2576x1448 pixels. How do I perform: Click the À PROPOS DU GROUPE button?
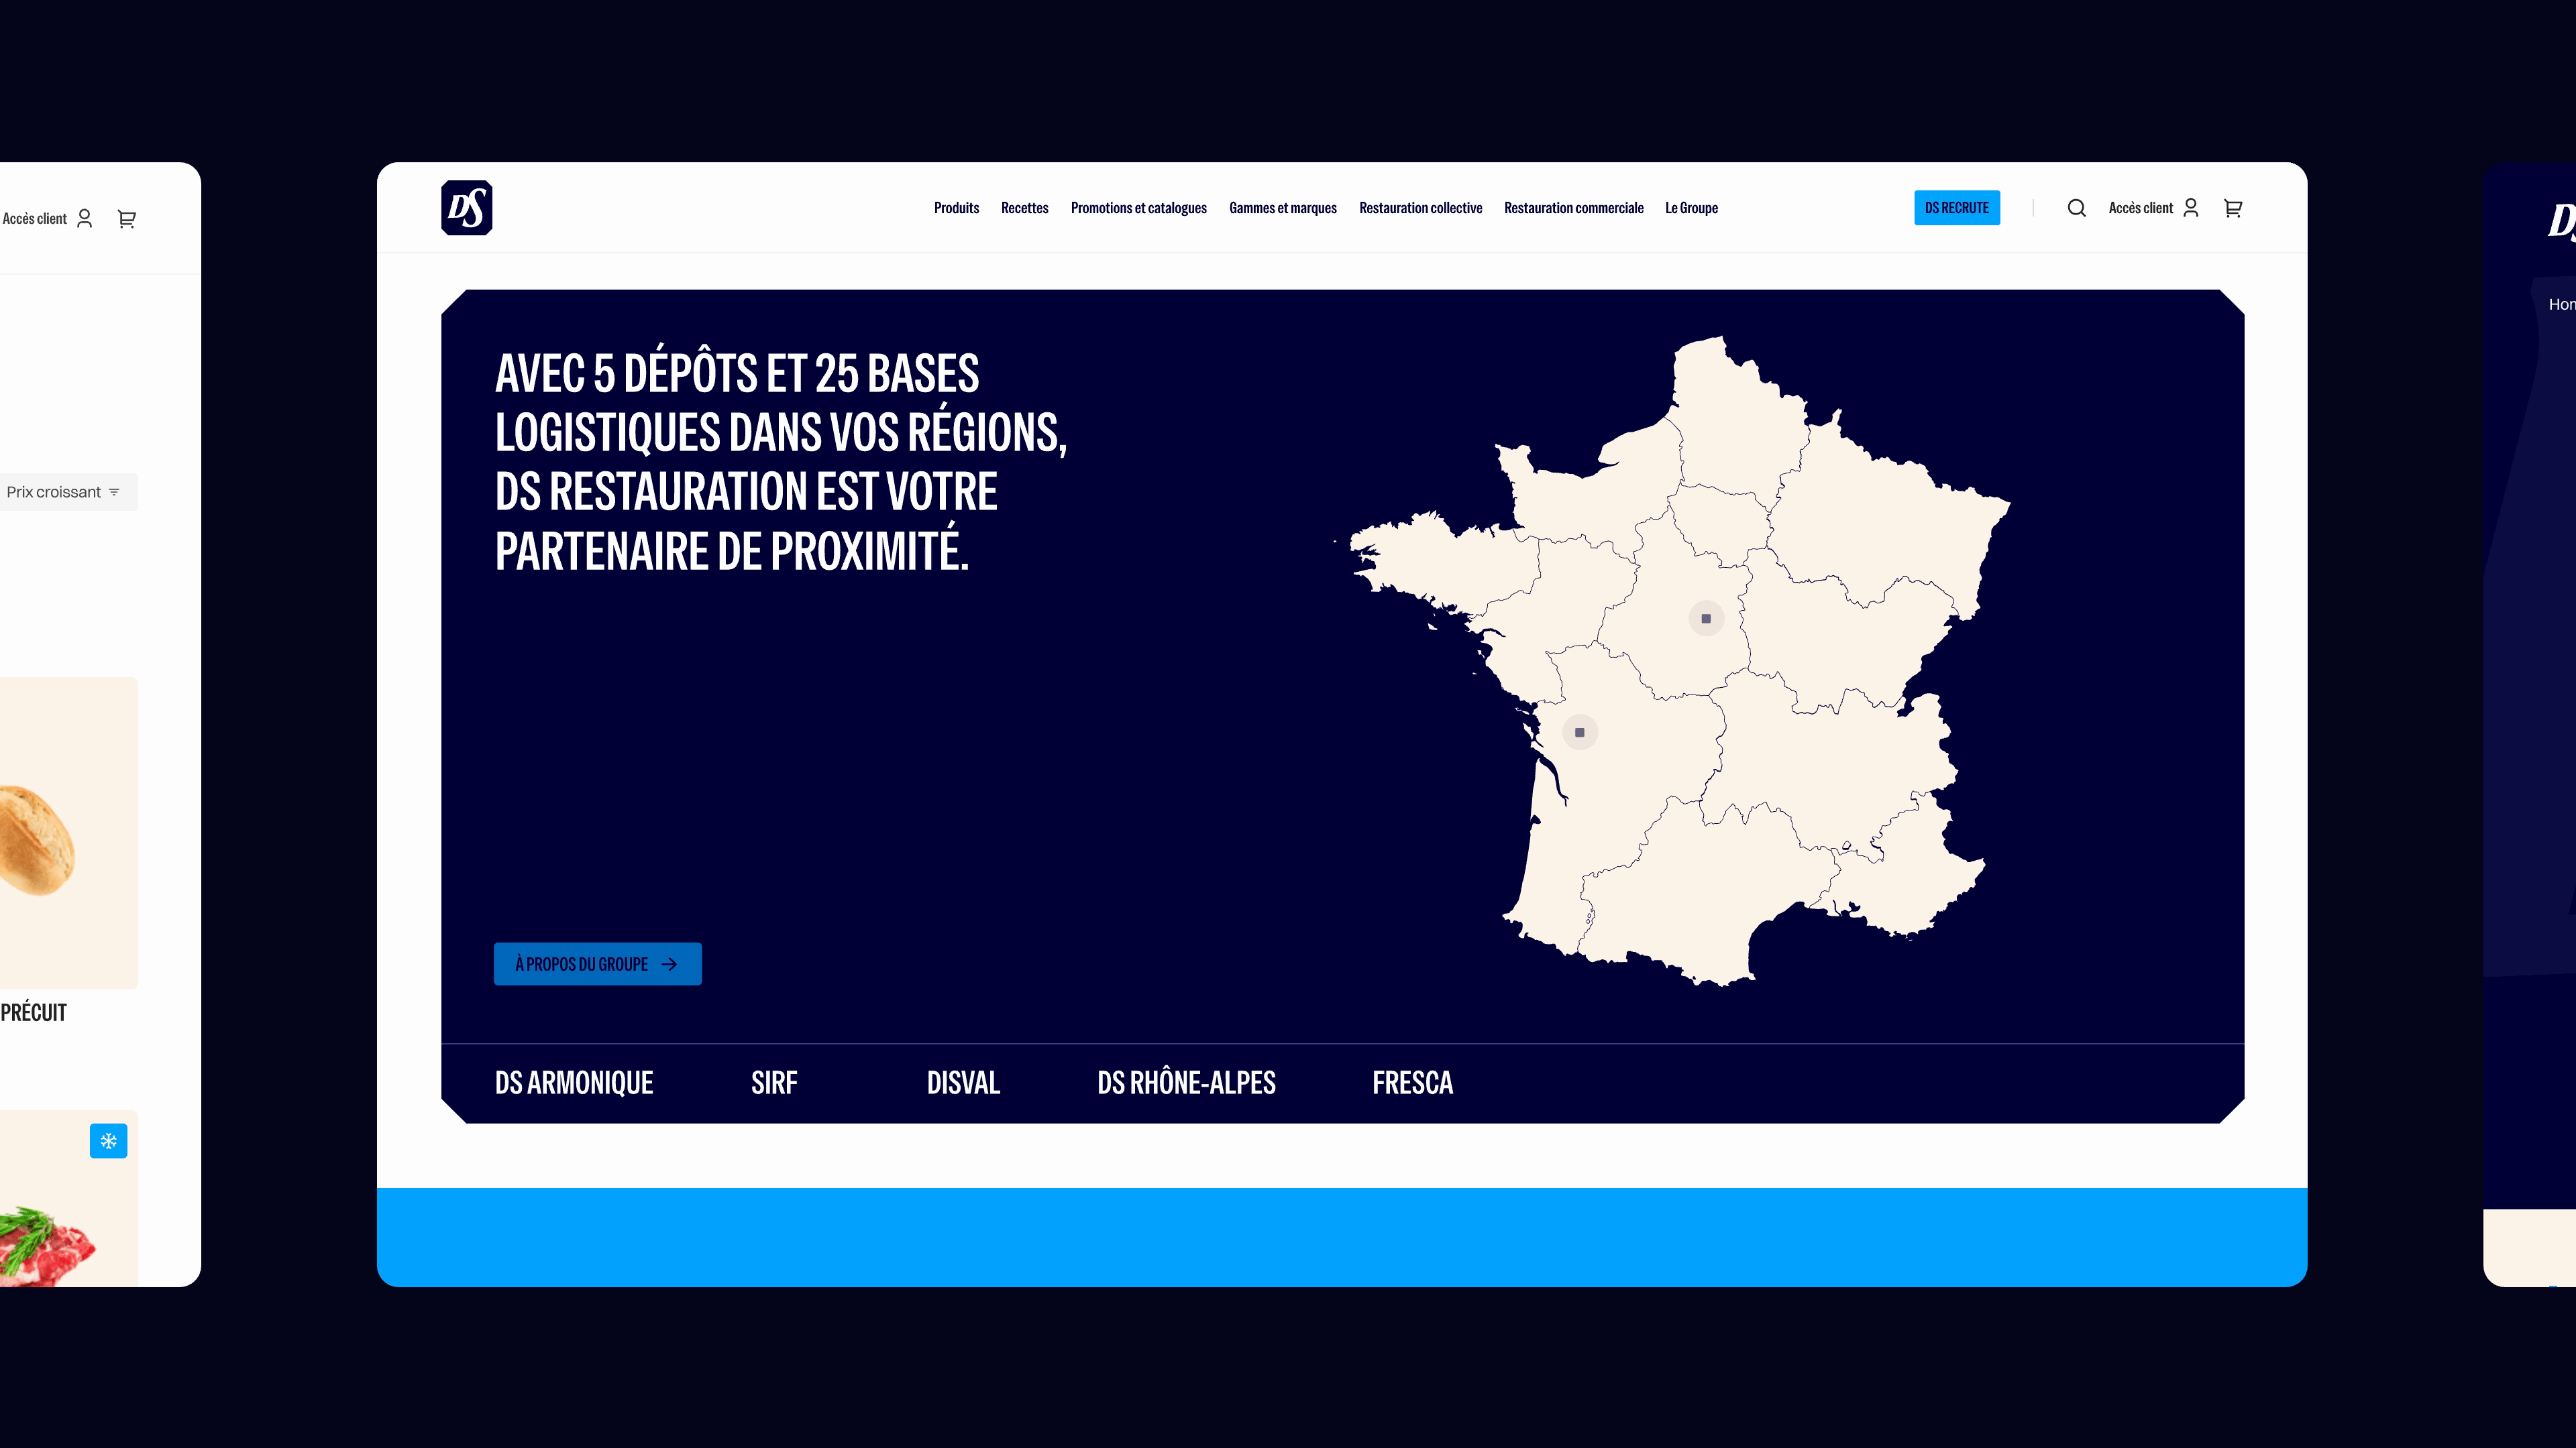point(598,965)
